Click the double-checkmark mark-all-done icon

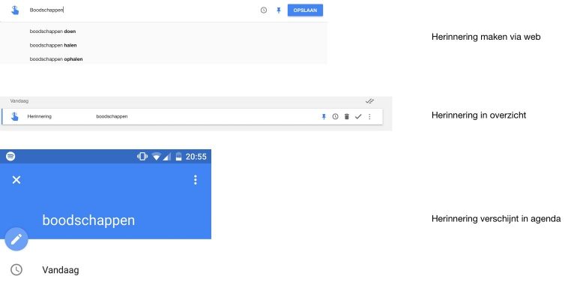click(369, 100)
